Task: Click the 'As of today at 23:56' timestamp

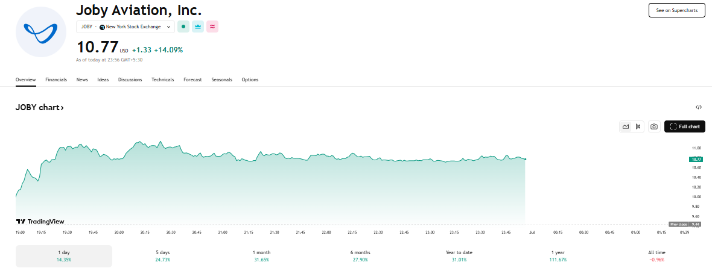Action: tap(109, 60)
